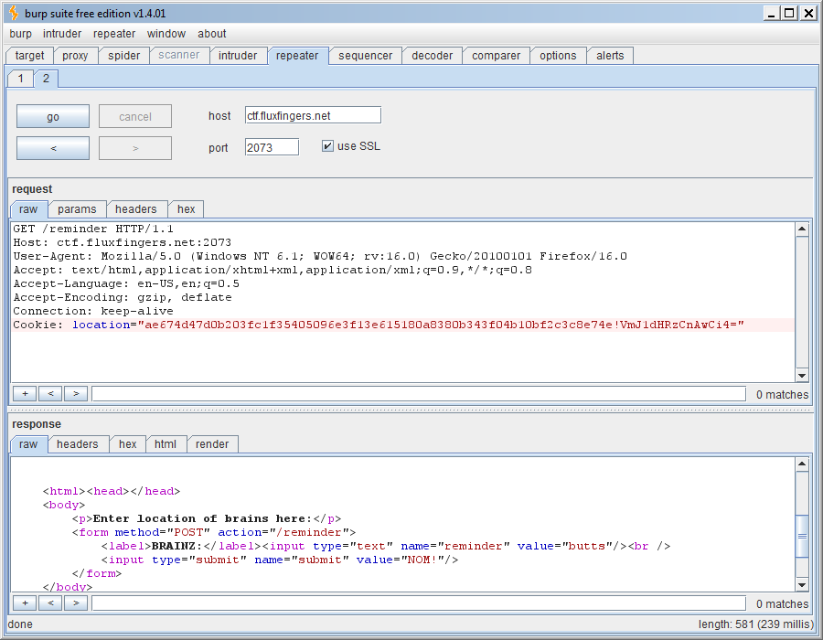Click request search previous match button
The image size is (823, 640).
[50, 393]
